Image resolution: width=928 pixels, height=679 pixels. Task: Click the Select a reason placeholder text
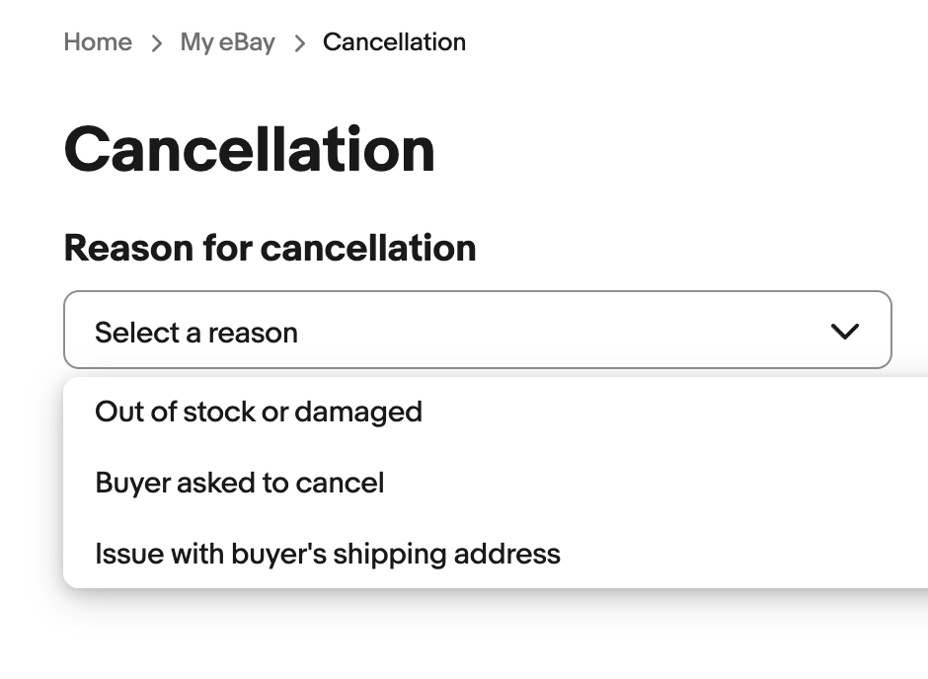pyautogui.click(x=196, y=333)
